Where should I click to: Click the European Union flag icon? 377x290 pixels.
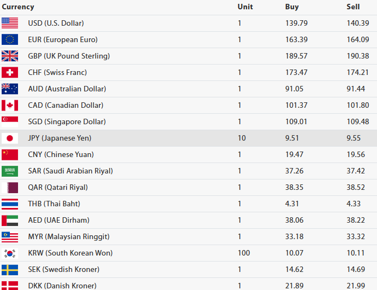[10, 39]
